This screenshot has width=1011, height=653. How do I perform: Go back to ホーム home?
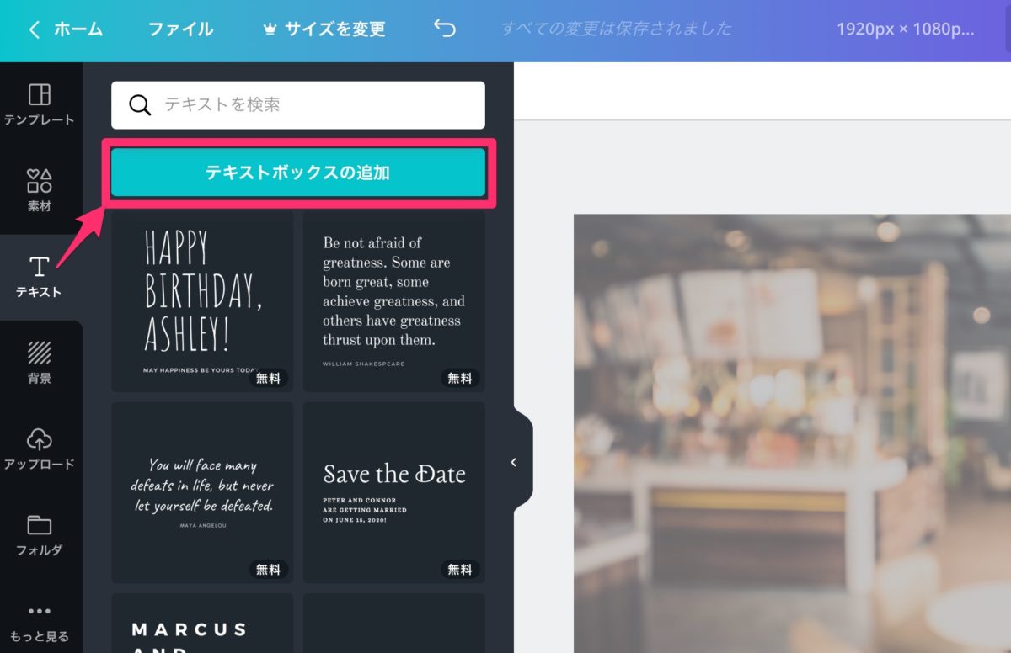pyautogui.click(x=66, y=29)
